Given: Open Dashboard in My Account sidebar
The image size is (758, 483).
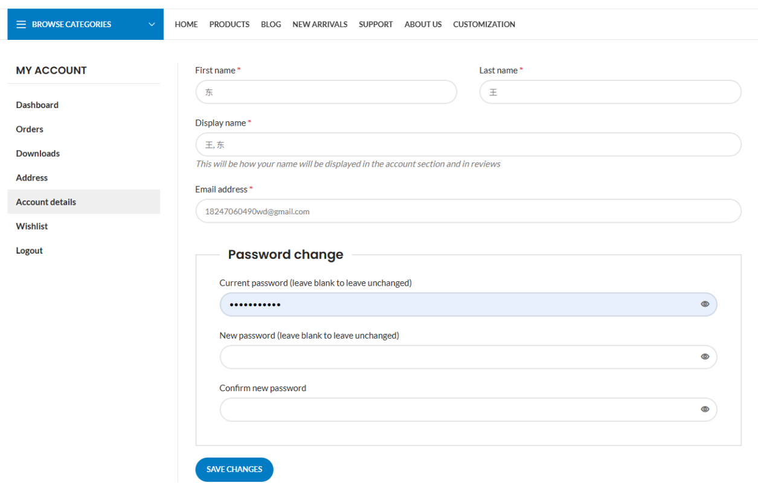Looking at the screenshot, I should pos(37,105).
